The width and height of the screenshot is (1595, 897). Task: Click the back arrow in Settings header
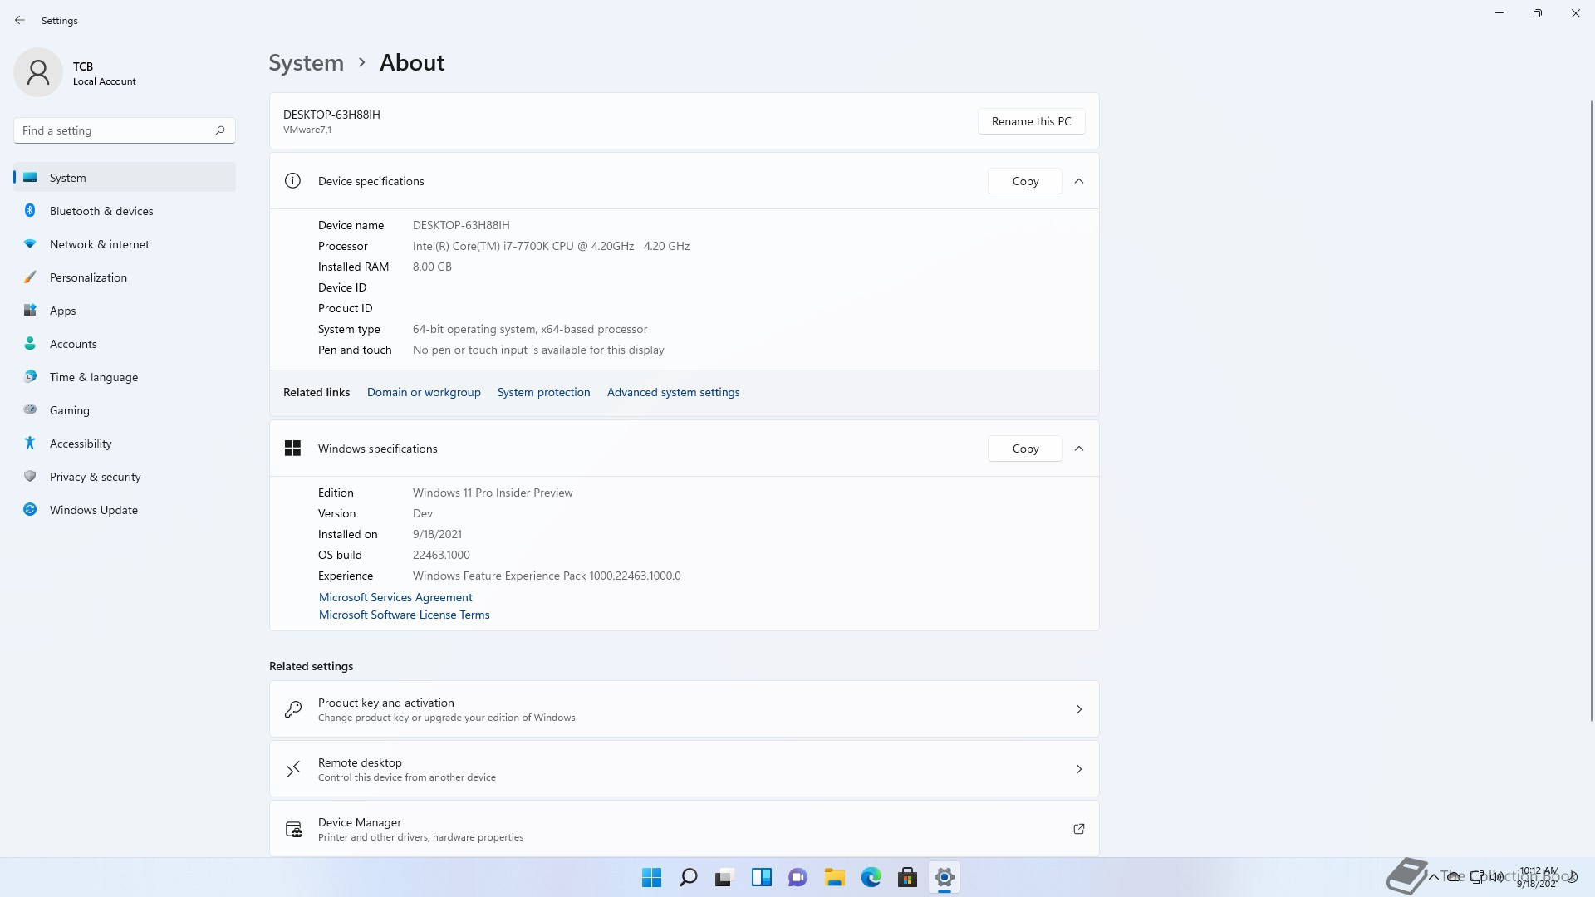point(20,20)
